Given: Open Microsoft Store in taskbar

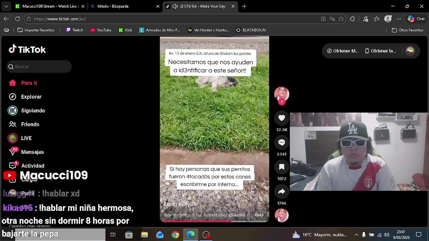Looking at the screenshot, I should click(129, 235).
